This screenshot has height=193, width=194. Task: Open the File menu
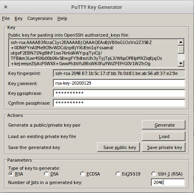(6, 18)
